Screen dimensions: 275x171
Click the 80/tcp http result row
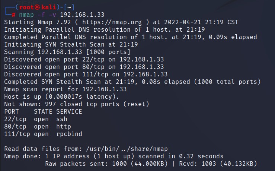[x=38, y=127]
